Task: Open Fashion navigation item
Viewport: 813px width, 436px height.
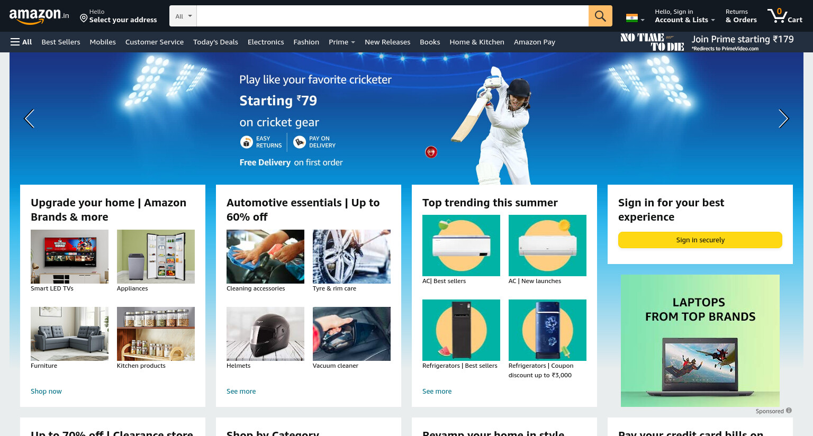Action: pos(306,42)
